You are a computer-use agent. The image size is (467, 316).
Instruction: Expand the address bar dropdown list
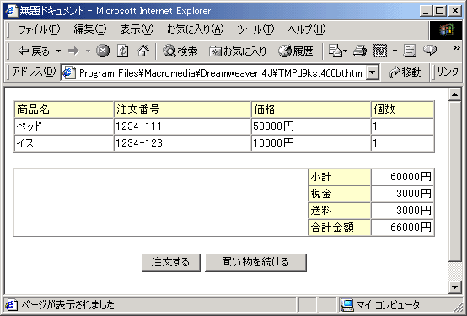point(373,72)
